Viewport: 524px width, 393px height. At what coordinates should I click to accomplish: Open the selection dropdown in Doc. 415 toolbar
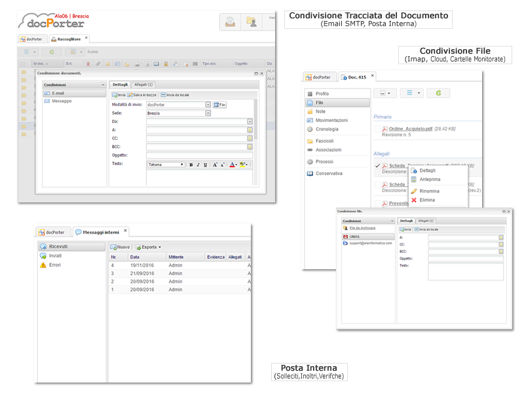385,93
